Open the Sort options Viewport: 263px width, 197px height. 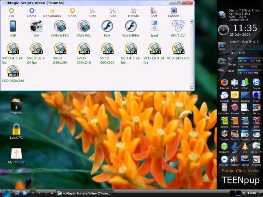click(x=153, y=12)
